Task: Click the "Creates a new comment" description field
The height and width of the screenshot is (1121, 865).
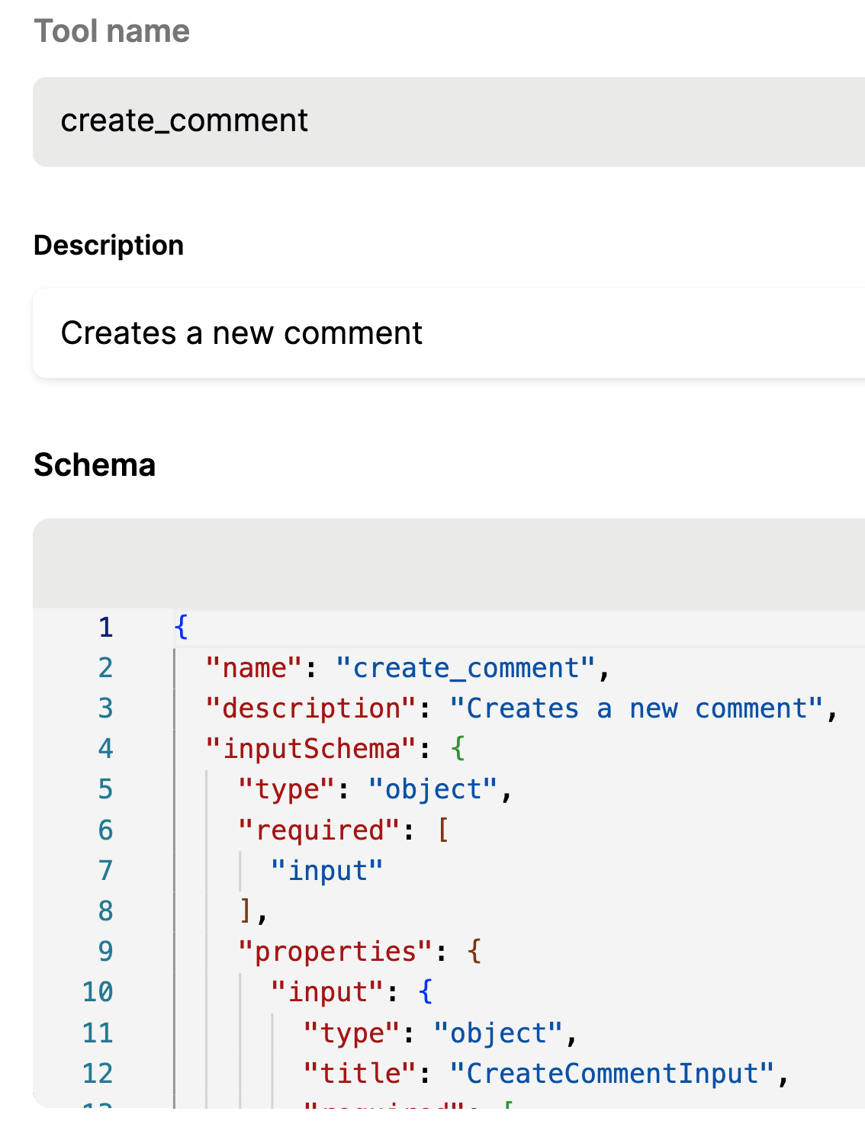Action: 449,333
